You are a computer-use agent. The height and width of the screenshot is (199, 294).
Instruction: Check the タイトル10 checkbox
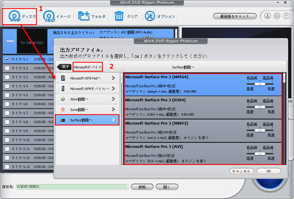(7, 140)
